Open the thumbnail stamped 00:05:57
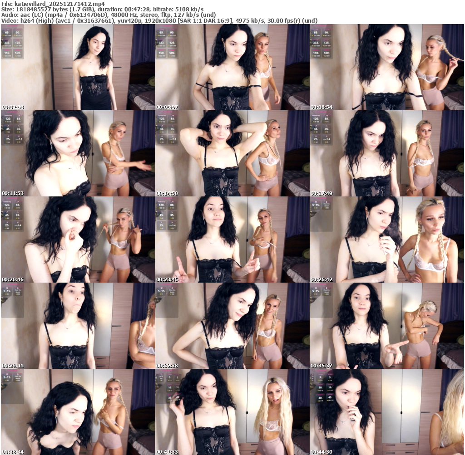Image resolution: width=465 pixels, height=455 pixels. 232,67
